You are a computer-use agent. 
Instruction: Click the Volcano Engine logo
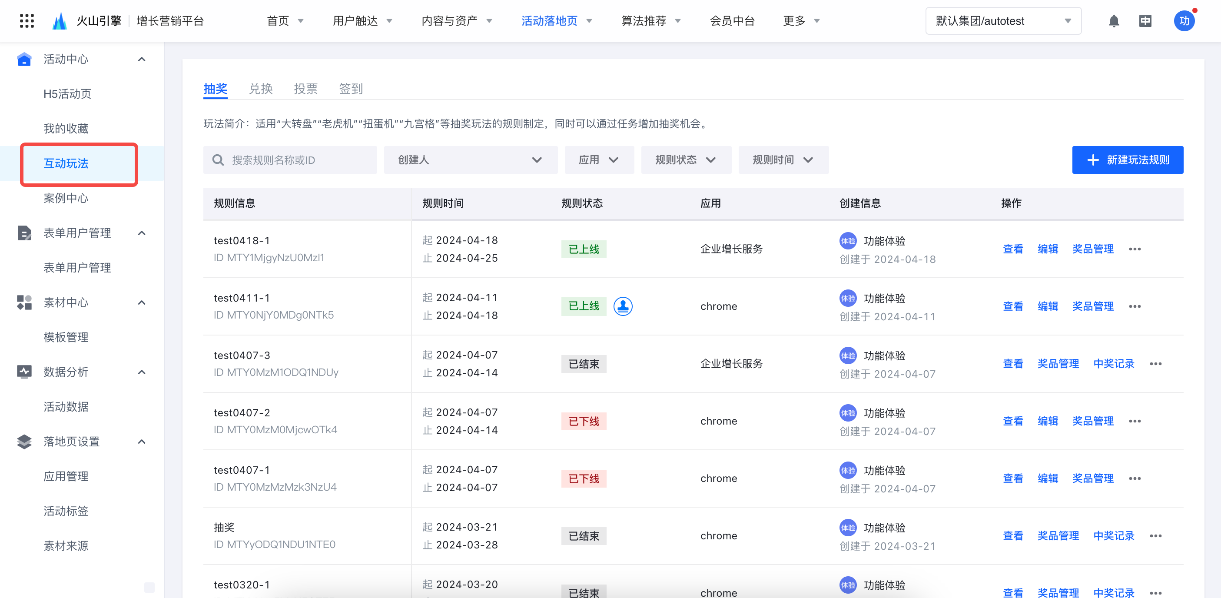(60, 21)
